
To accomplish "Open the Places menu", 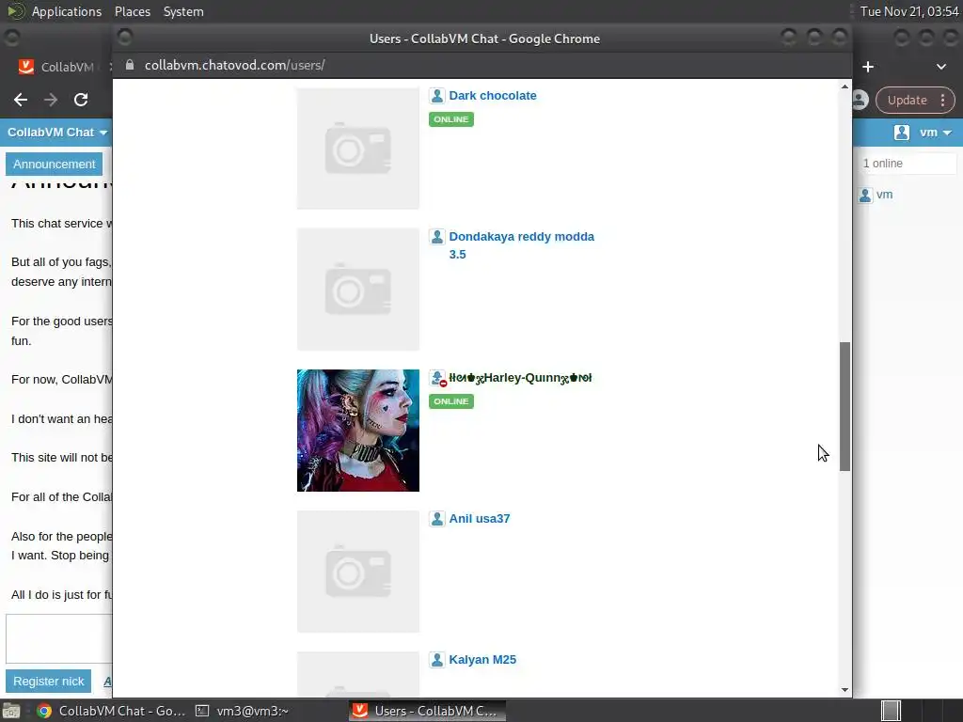I will click(x=132, y=11).
